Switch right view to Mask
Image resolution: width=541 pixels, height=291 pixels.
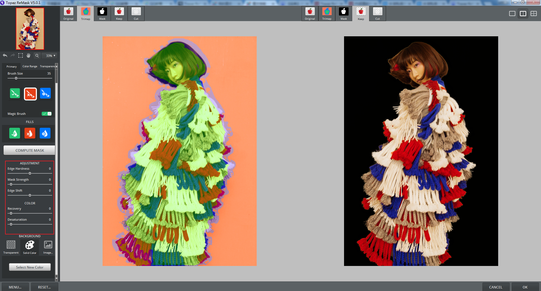pos(344,14)
